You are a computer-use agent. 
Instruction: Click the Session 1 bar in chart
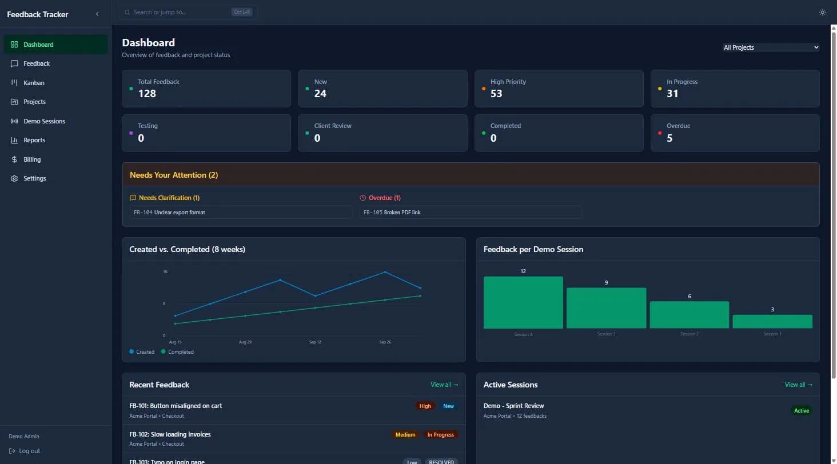[x=772, y=322]
